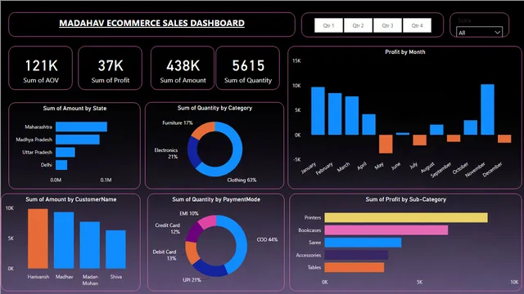The width and height of the screenshot is (524, 294).
Task: Select the Madhav customer bar
Action: point(64,240)
